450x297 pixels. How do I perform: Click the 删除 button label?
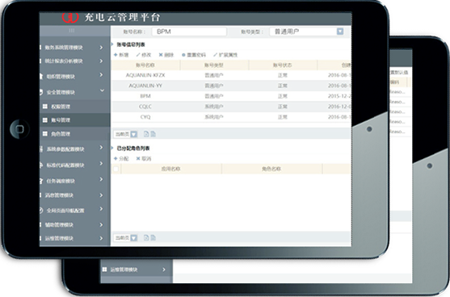click(x=170, y=55)
